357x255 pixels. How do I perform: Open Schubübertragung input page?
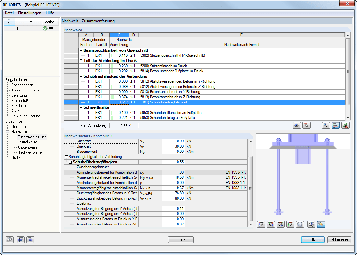click(x=26, y=116)
